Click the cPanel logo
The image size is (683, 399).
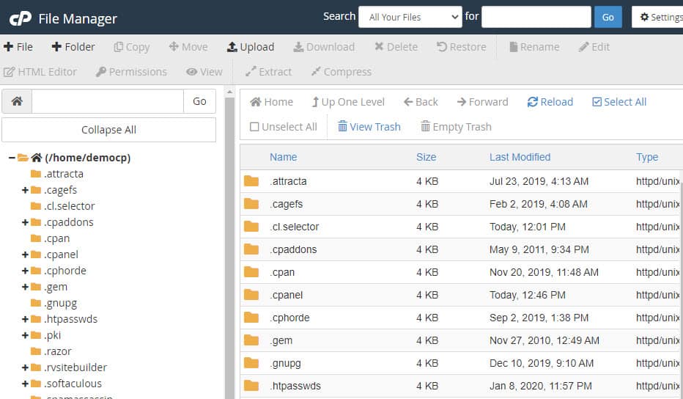click(21, 18)
